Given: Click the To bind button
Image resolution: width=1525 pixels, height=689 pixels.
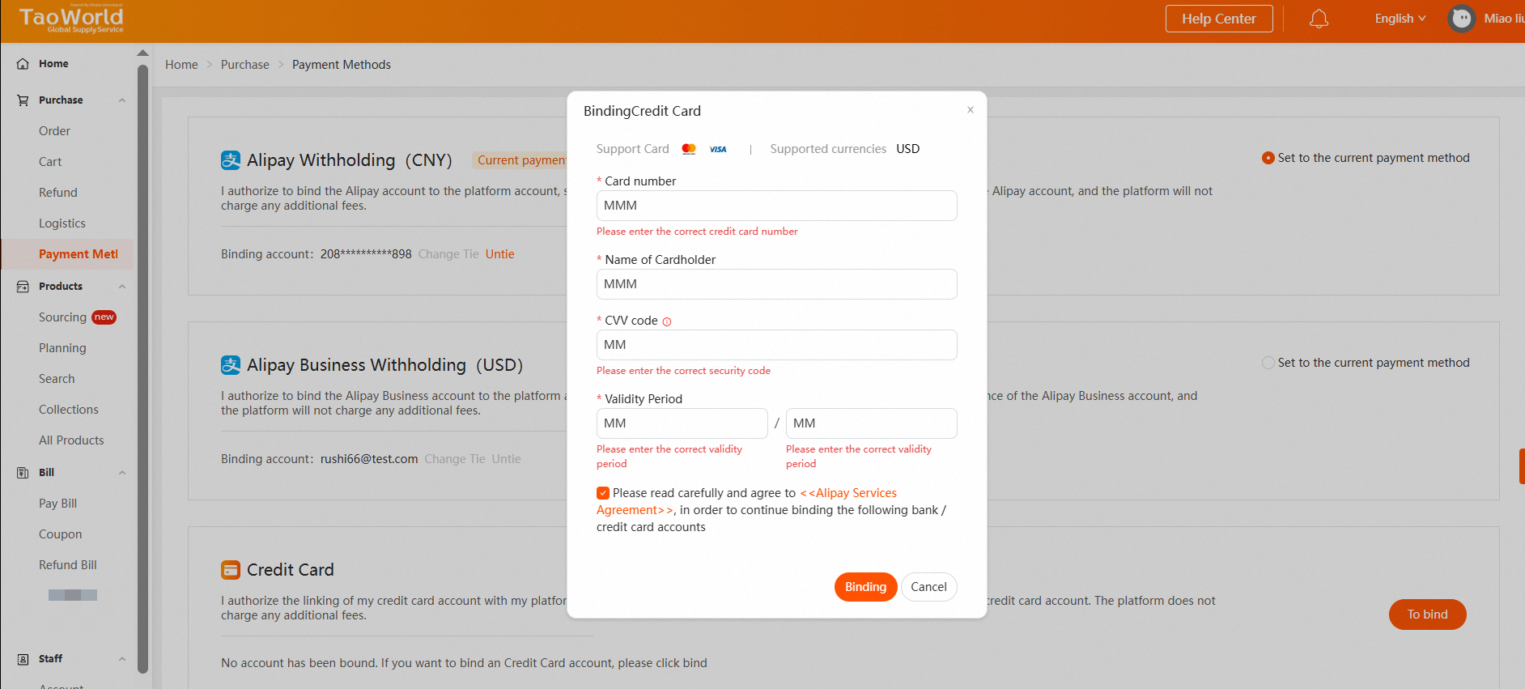Looking at the screenshot, I should click(1427, 615).
